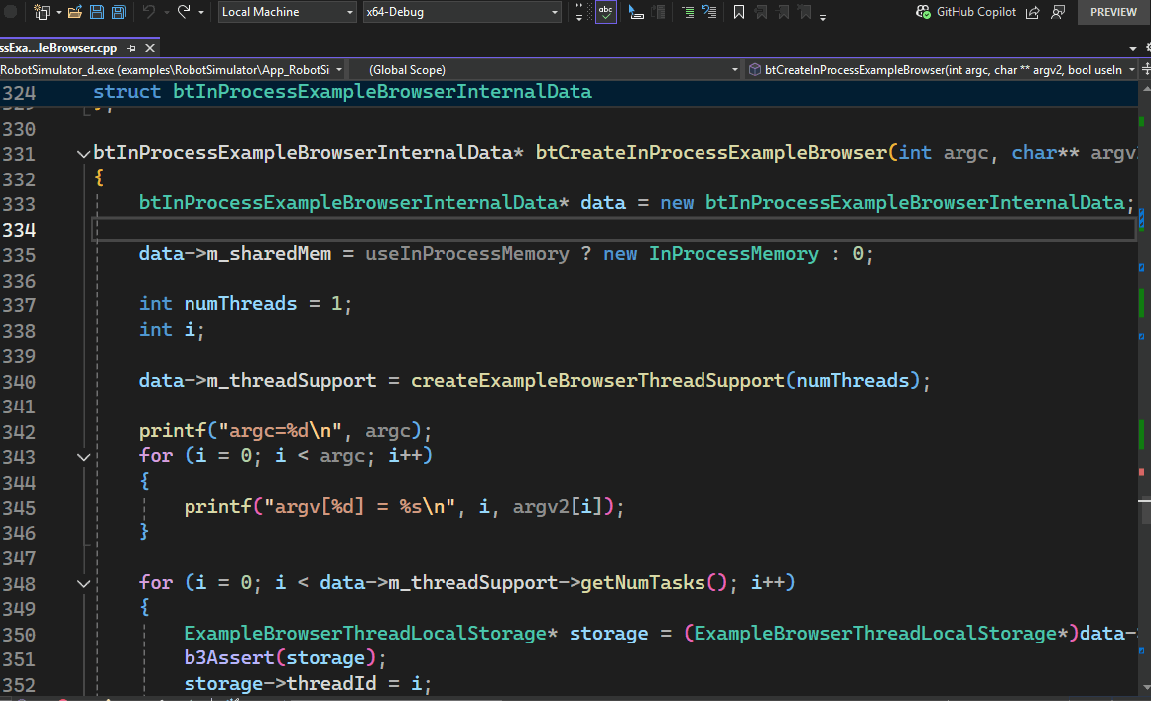Click the comment-out selected lines icon

(688, 12)
